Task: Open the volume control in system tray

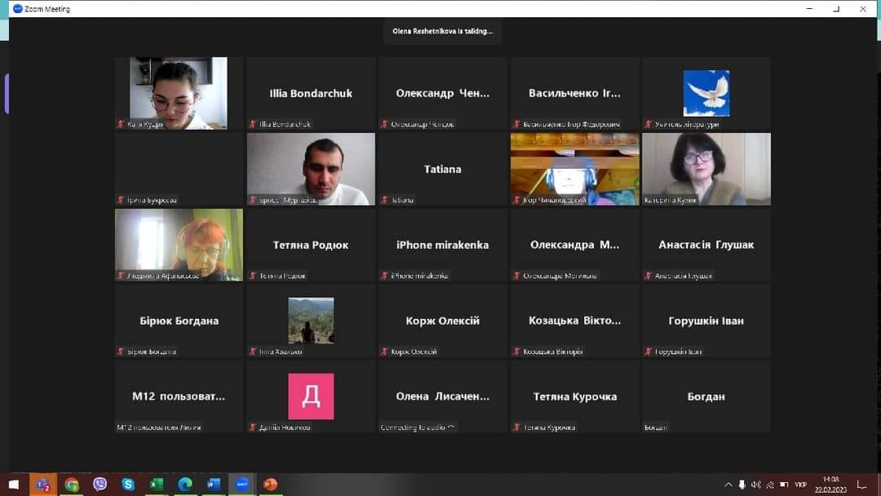Action: click(x=755, y=485)
